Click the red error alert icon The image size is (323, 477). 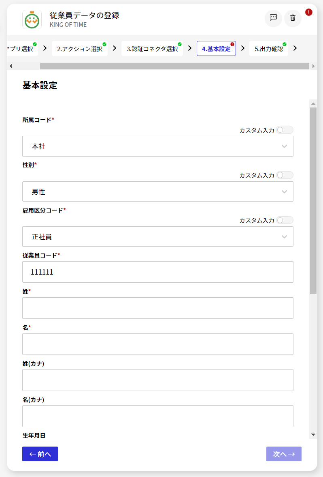coord(309,12)
